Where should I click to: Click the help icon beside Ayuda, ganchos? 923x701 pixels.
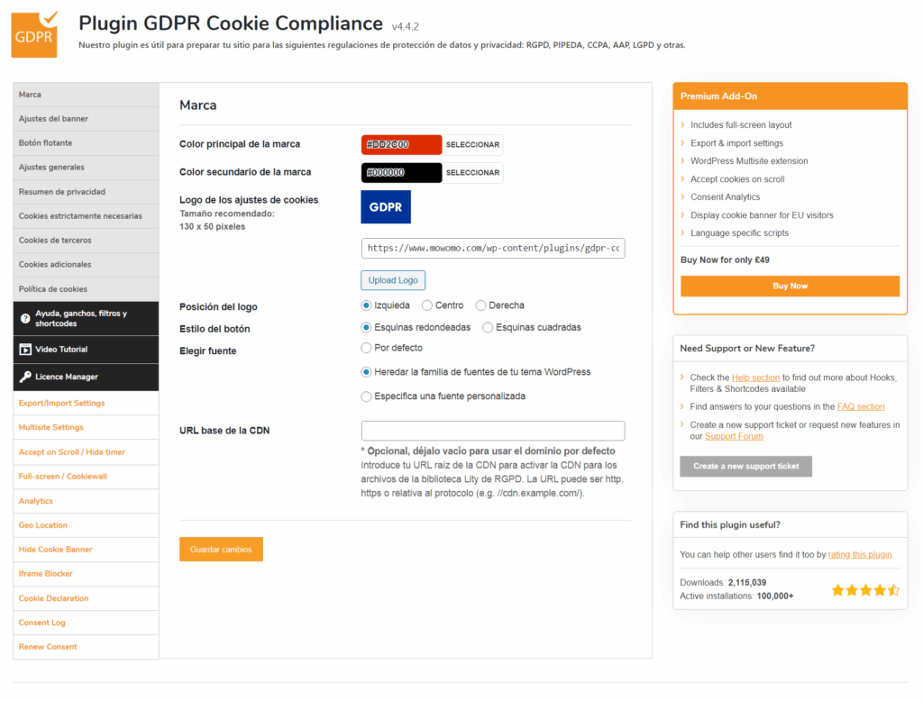25,318
